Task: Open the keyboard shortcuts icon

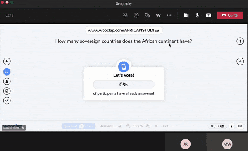Action: click(x=240, y=126)
